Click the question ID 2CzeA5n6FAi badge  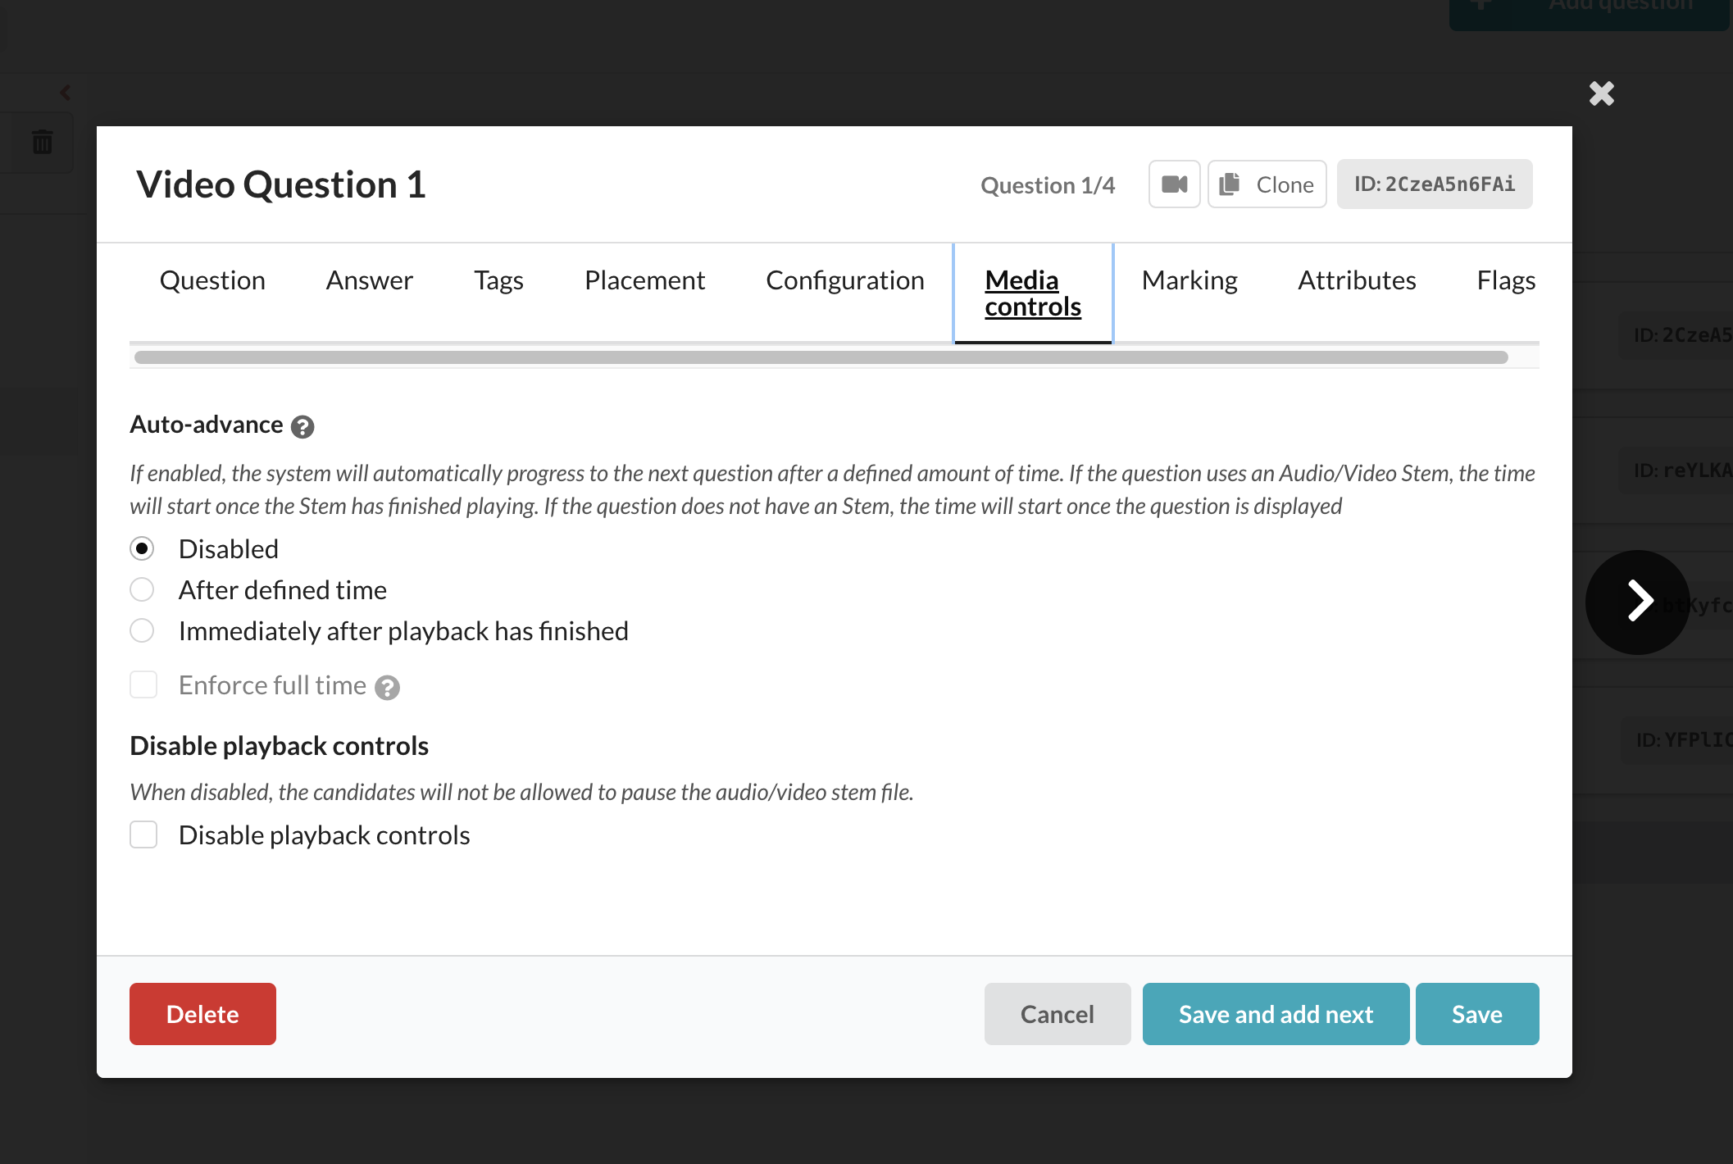1434,184
